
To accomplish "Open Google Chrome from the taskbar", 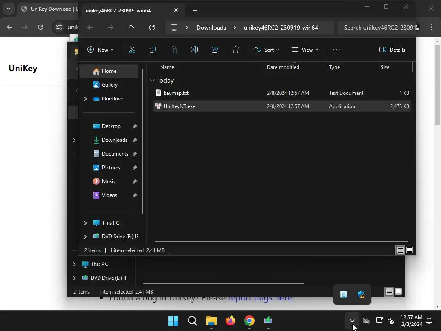I will (249, 321).
